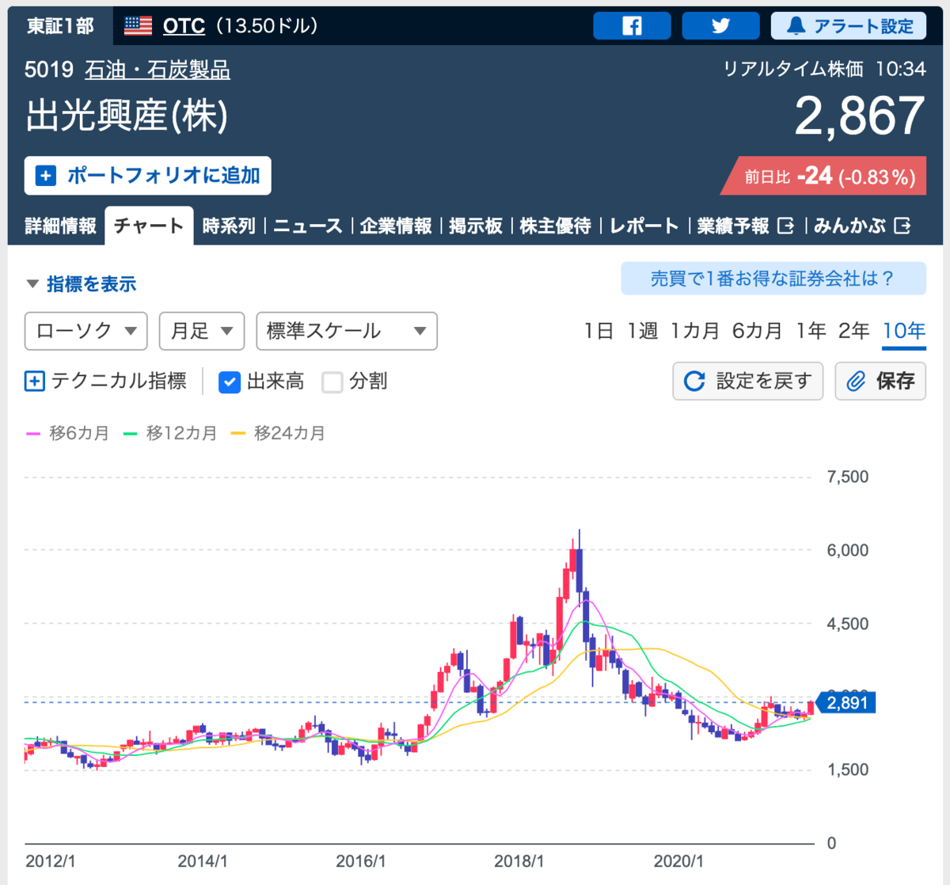The image size is (950, 885).
Task: Click the 6,000 price axis label
Action: point(848,550)
